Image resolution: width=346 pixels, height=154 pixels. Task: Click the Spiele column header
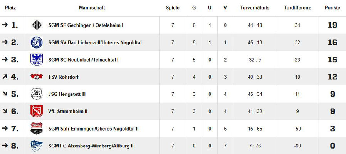pyautogui.click(x=173, y=8)
